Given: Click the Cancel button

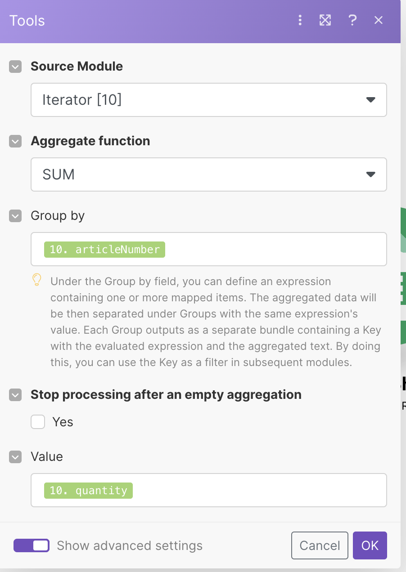Looking at the screenshot, I should tap(320, 545).
